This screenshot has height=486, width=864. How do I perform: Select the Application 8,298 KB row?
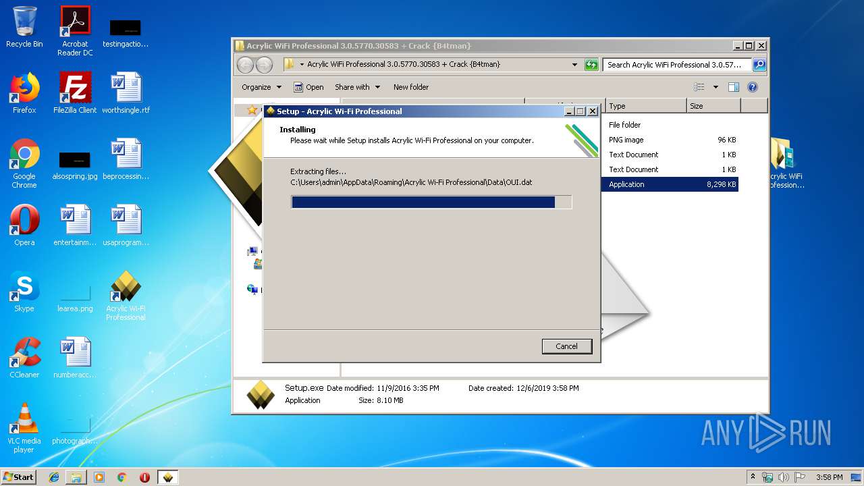pyautogui.click(x=669, y=184)
